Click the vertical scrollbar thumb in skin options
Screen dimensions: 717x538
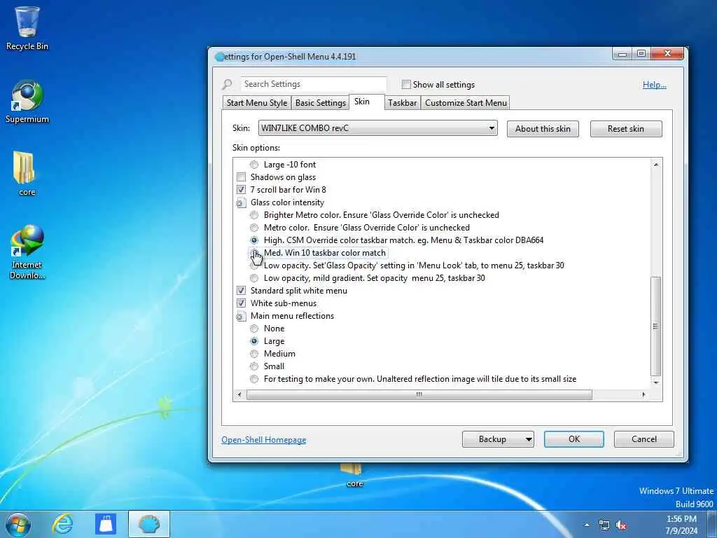pyautogui.click(x=655, y=326)
